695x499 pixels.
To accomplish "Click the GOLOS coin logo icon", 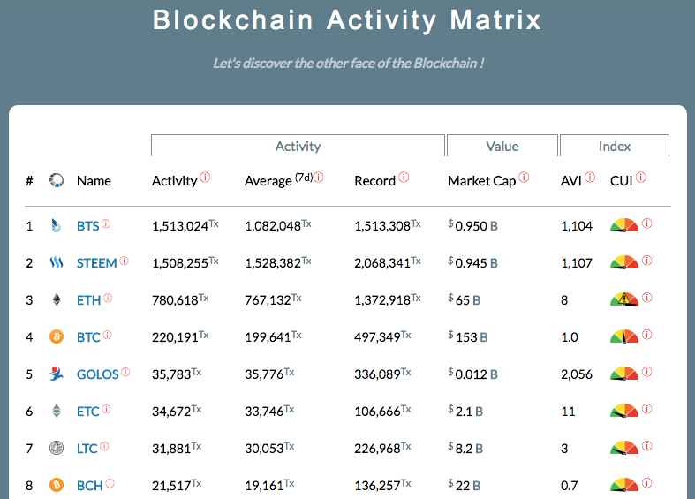I will (57, 374).
